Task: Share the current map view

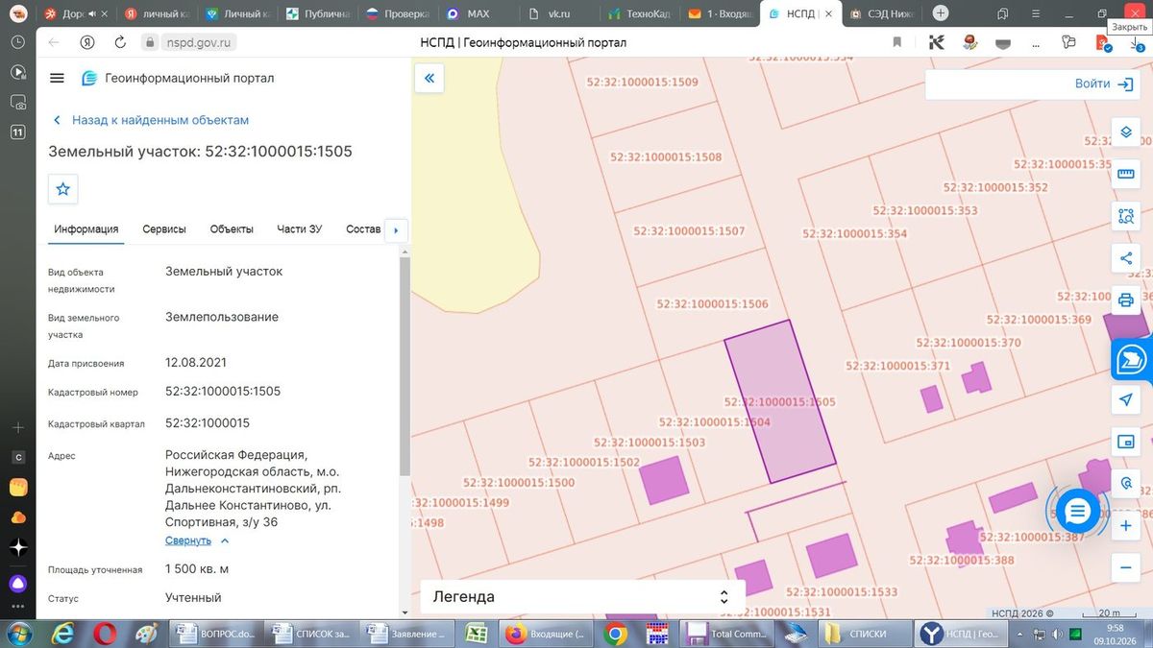Action: pos(1126,258)
